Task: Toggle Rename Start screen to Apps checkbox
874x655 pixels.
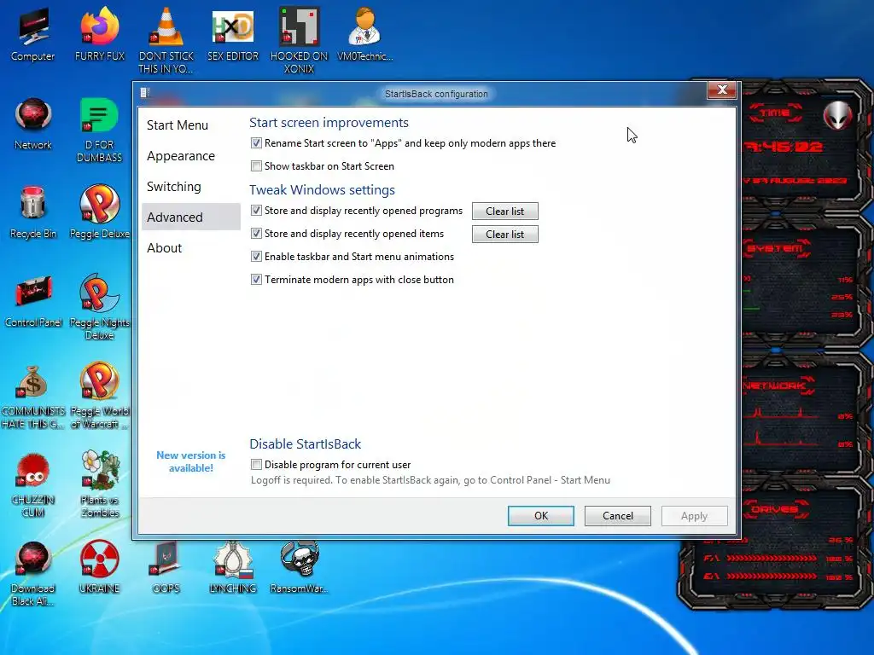Action: pos(256,143)
